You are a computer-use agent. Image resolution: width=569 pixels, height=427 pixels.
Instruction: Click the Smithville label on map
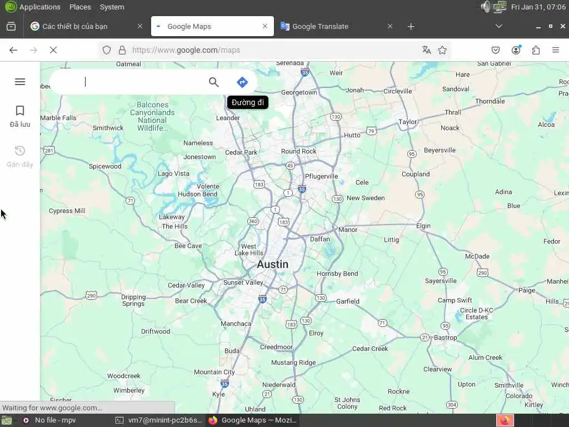click(509, 385)
